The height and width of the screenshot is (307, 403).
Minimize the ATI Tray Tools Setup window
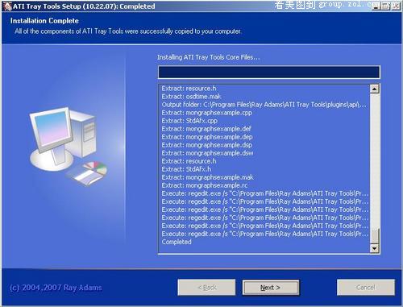coord(376,6)
